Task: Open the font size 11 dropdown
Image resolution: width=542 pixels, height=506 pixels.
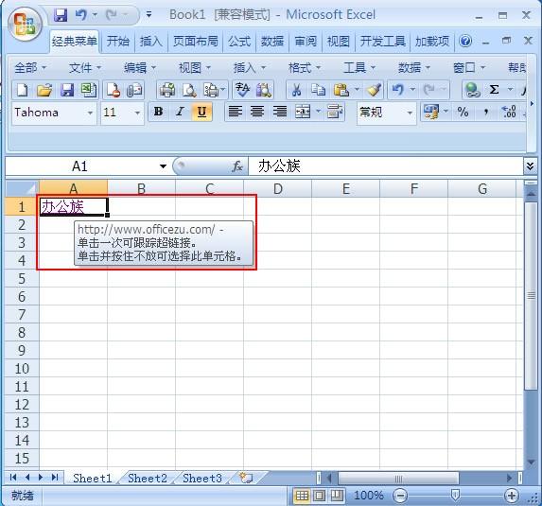Action: click(137, 113)
